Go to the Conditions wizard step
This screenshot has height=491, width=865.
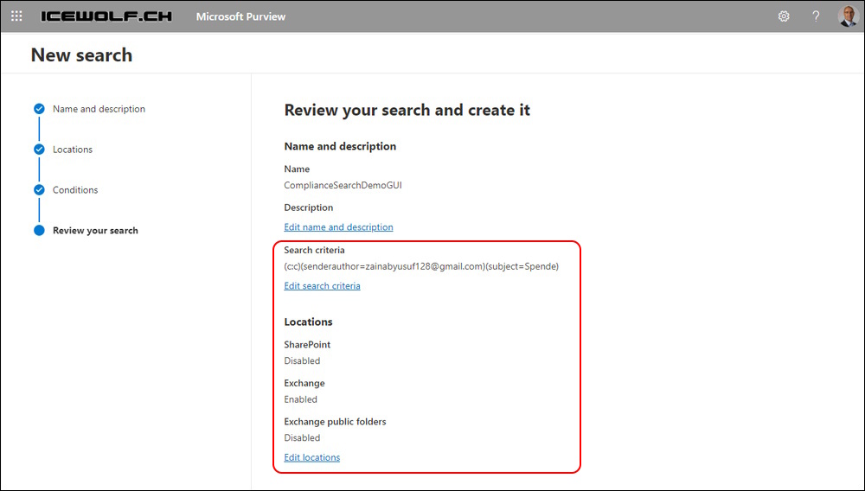(75, 190)
